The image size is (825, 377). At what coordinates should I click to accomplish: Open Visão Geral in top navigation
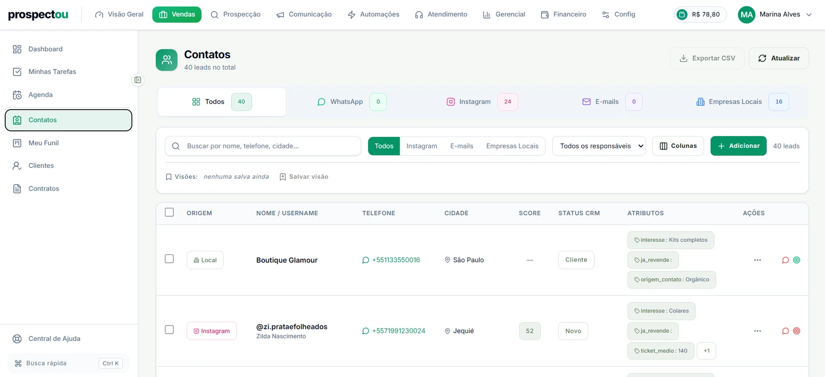tap(119, 14)
